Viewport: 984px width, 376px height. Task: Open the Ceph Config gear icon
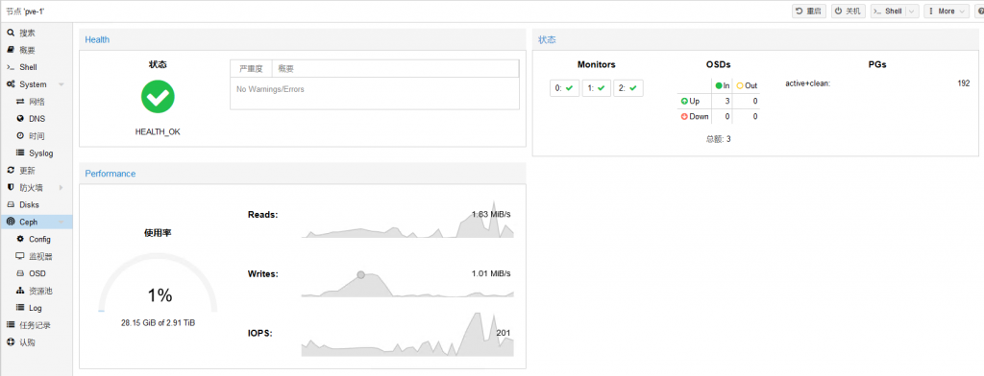click(20, 240)
